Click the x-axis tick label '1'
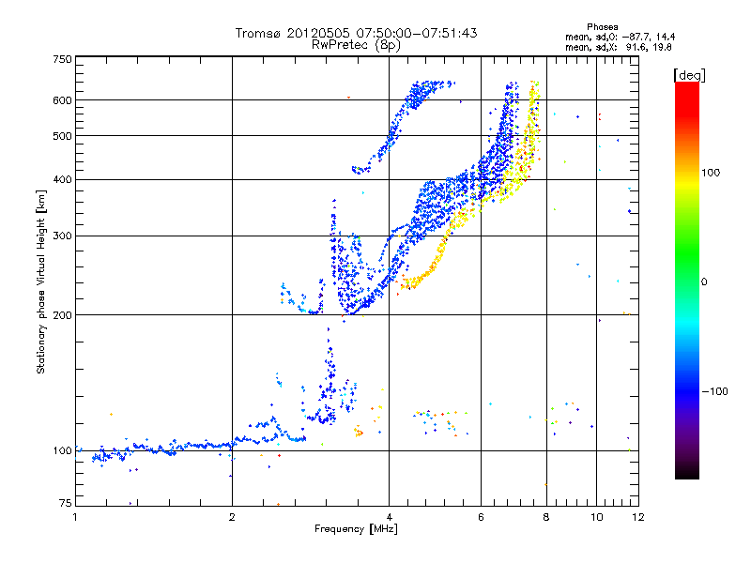 (x=75, y=517)
